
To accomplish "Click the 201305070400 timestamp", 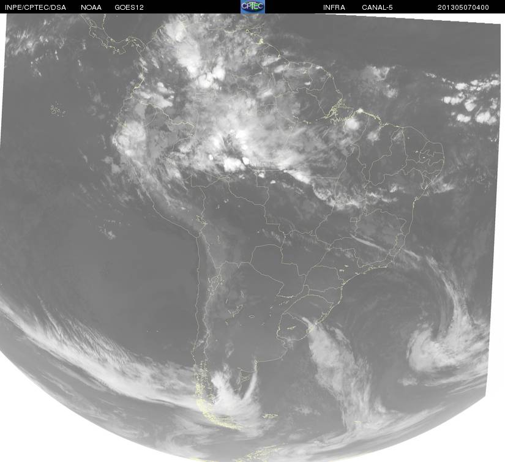I will click(x=463, y=7).
